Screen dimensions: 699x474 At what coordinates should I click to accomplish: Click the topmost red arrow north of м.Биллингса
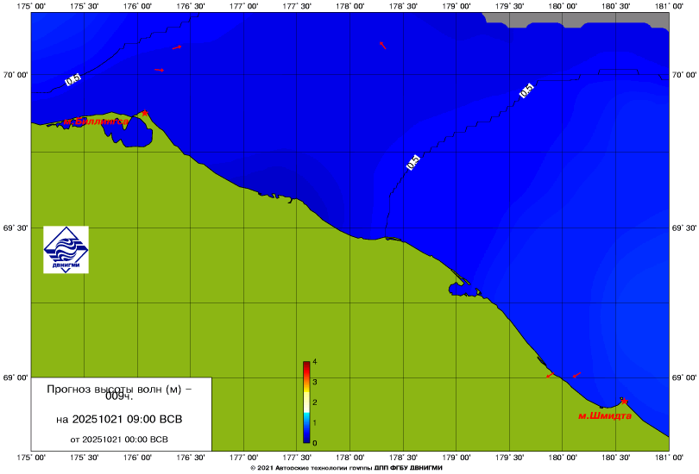tap(176, 47)
